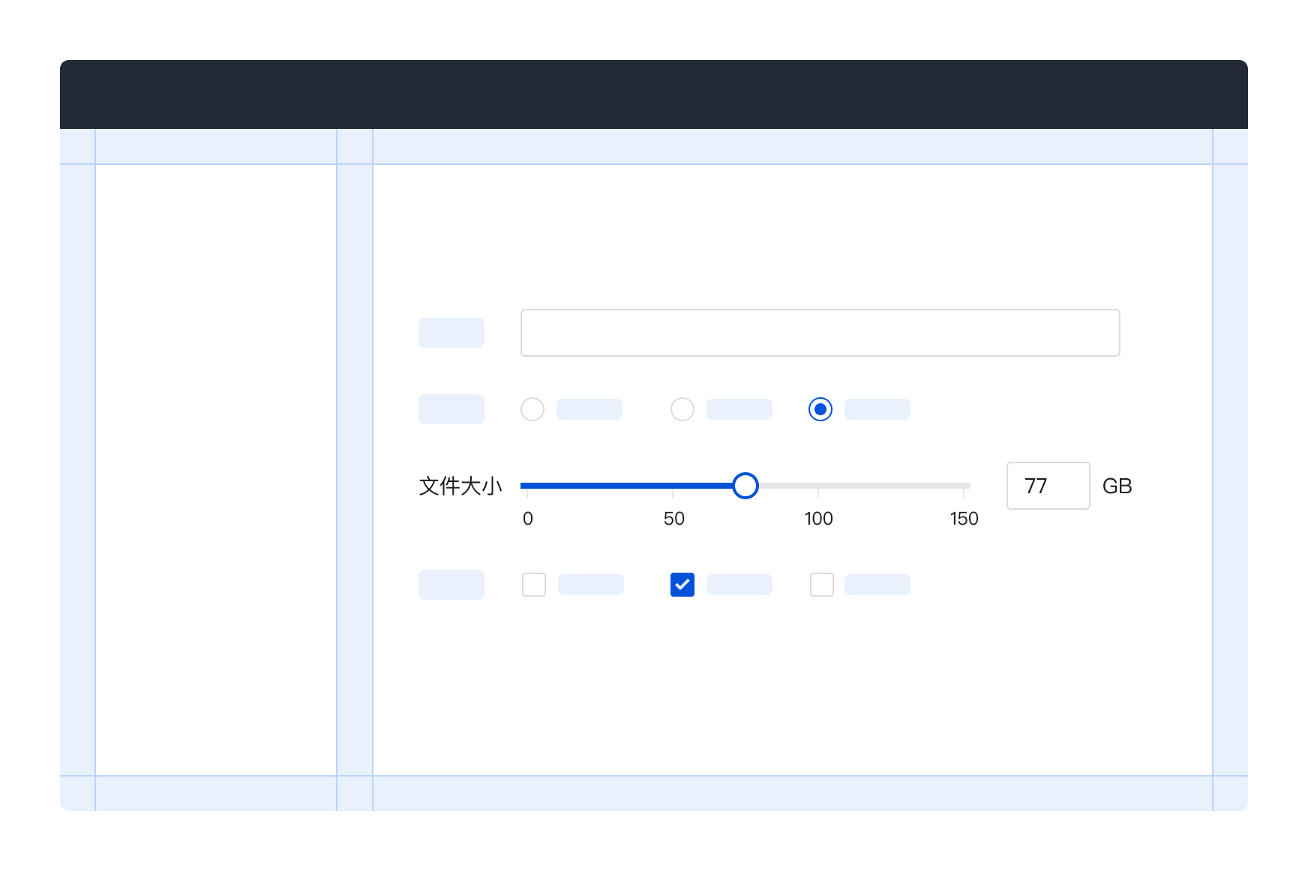Uncheck the blue checked middle checkbox

pyautogui.click(x=682, y=585)
